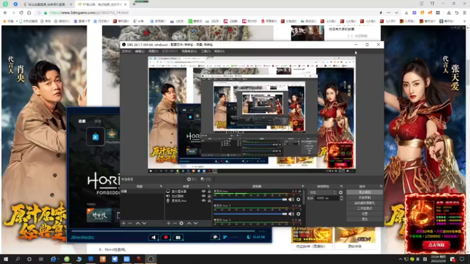Screen dimensions: 470x264
Task: Undock the Controls panel with its corner icon
Action: tap(381, 186)
